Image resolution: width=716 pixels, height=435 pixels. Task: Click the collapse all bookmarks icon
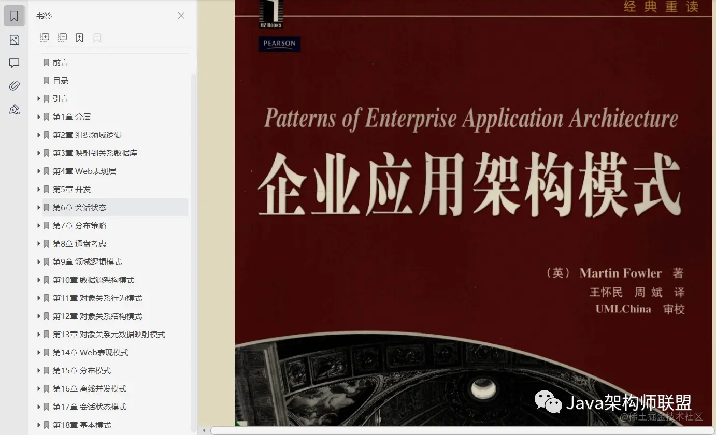pos(62,38)
